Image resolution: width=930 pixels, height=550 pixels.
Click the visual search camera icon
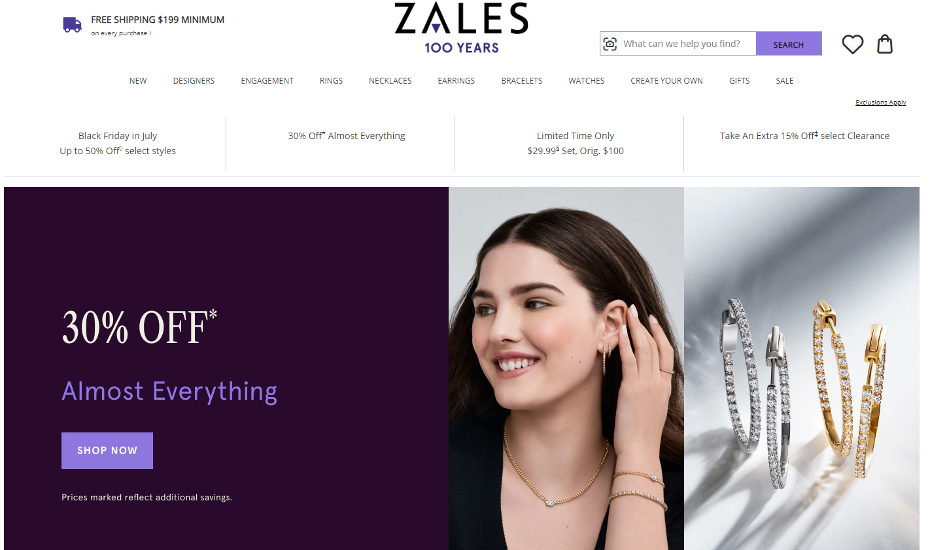coord(610,44)
